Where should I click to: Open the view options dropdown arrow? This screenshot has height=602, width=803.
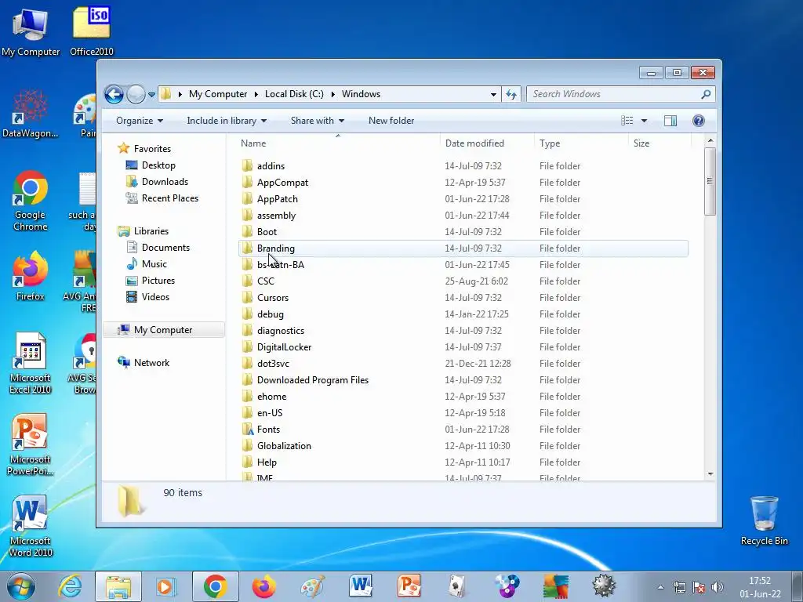click(x=645, y=121)
